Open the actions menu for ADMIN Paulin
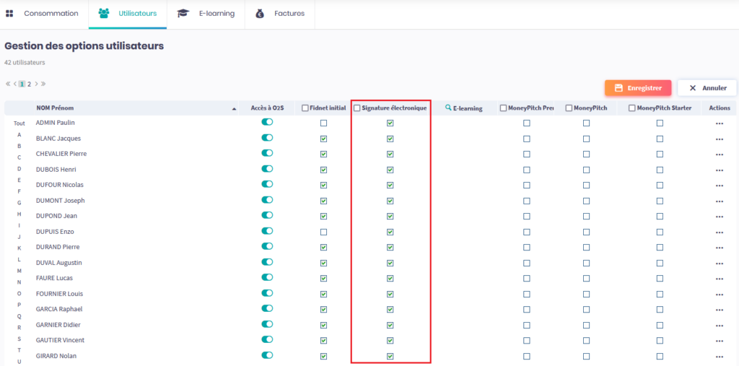This screenshot has height=366, width=739. coord(719,123)
